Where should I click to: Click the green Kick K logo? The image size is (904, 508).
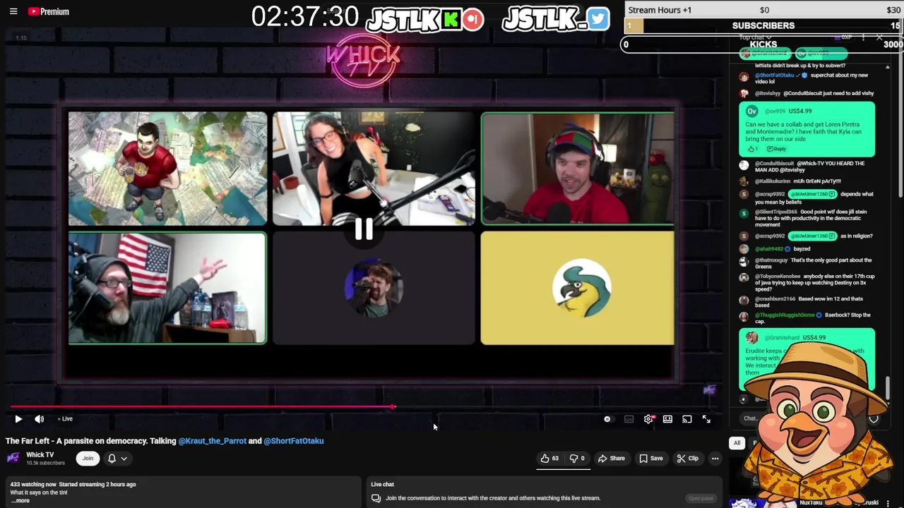pyautogui.click(x=451, y=19)
